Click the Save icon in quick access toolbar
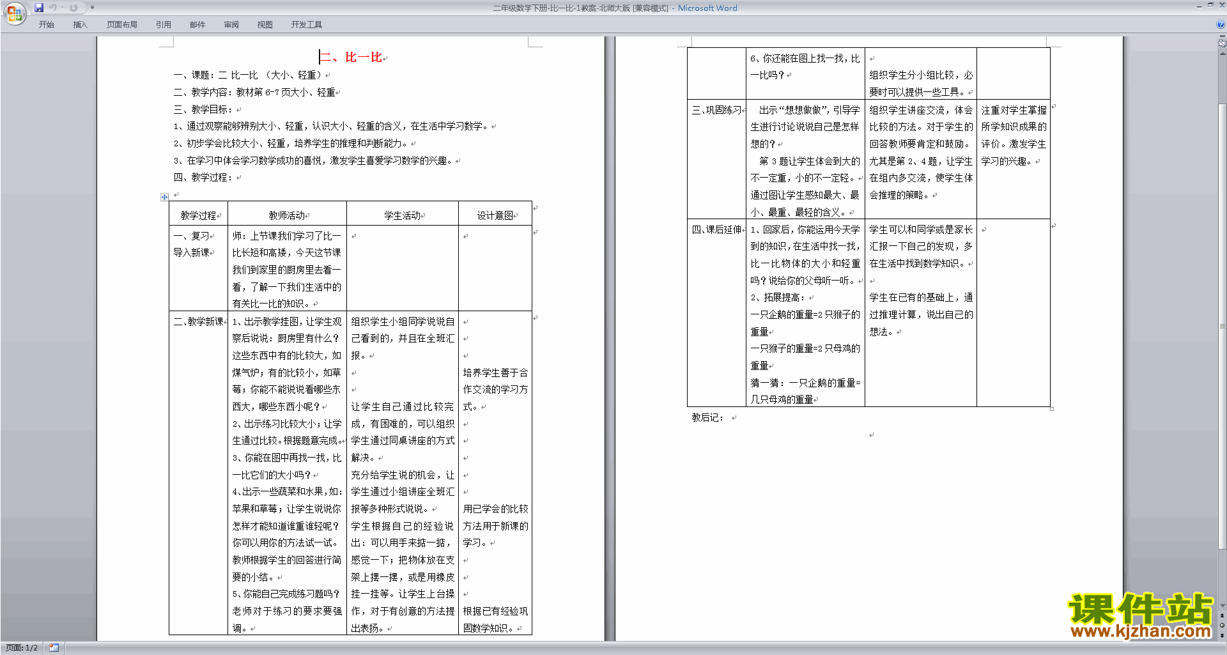Viewport: 1227px width, 655px height. (39, 8)
